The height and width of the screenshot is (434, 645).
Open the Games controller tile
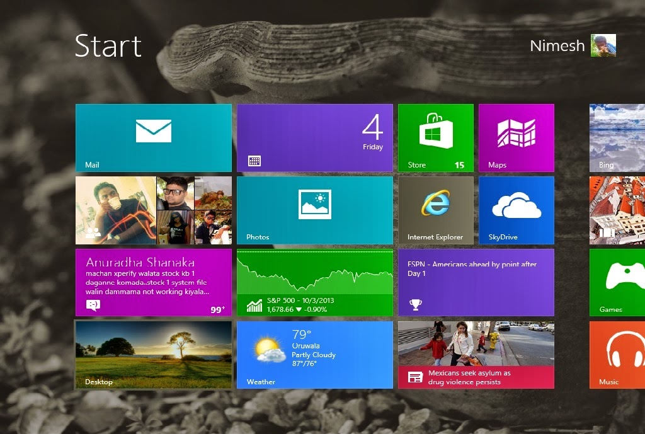click(617, 283)
